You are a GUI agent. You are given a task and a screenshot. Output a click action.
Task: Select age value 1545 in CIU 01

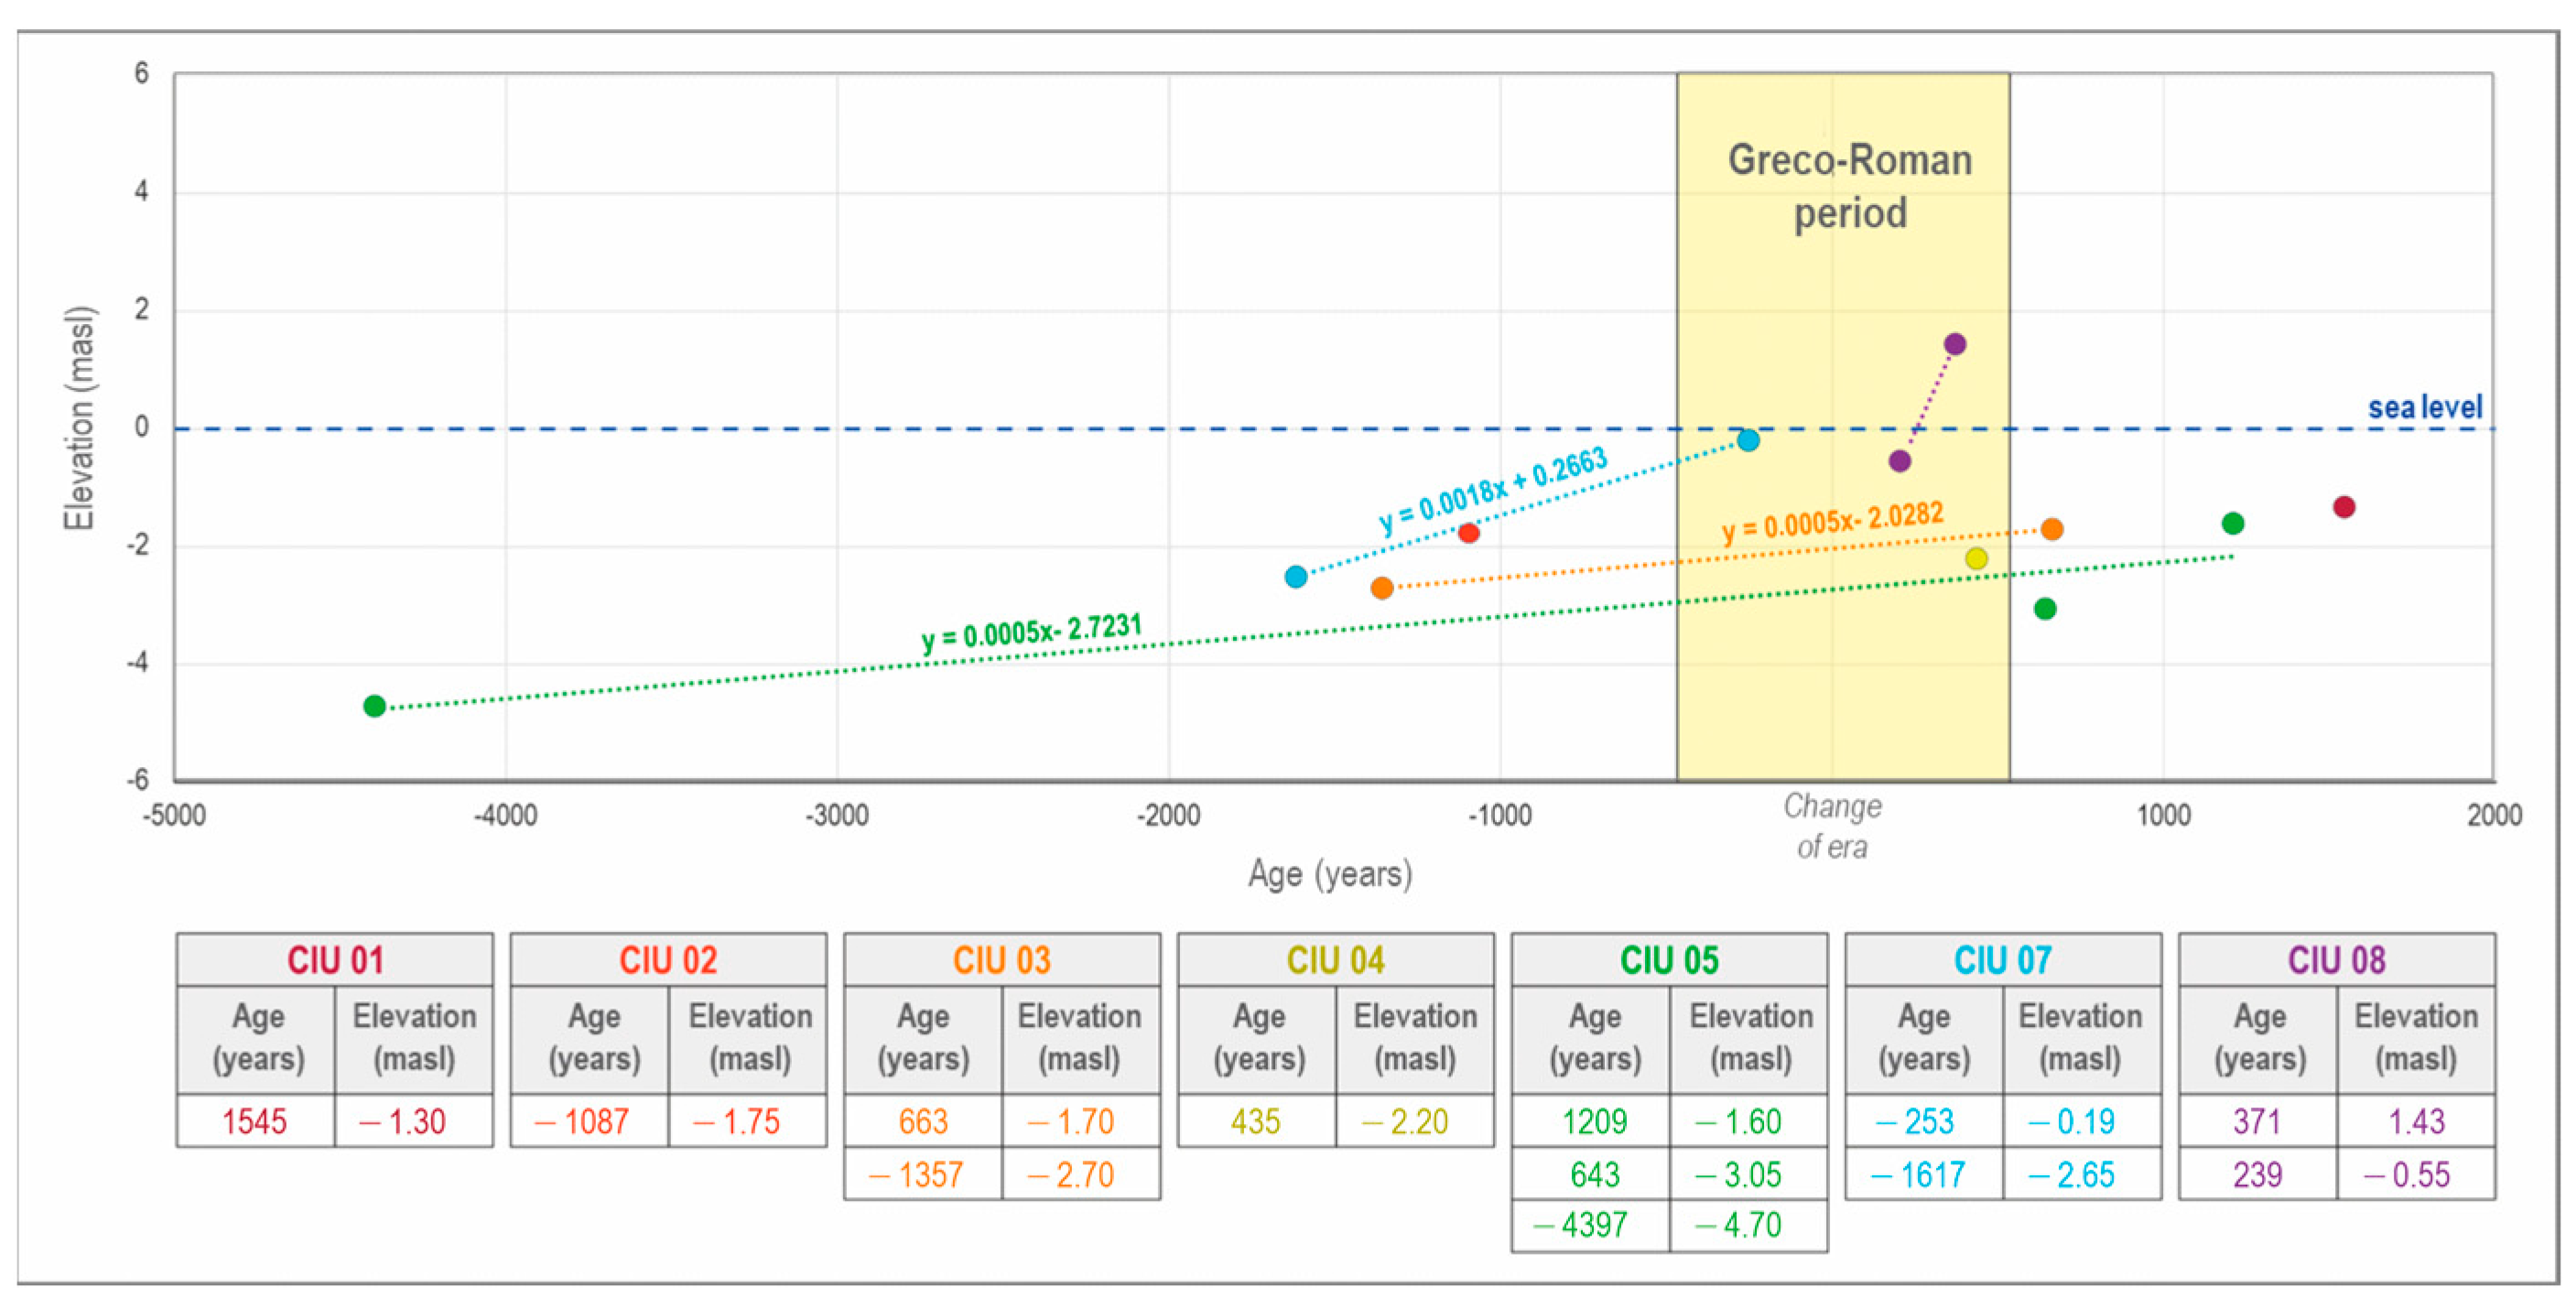(x=255, y=1121)
